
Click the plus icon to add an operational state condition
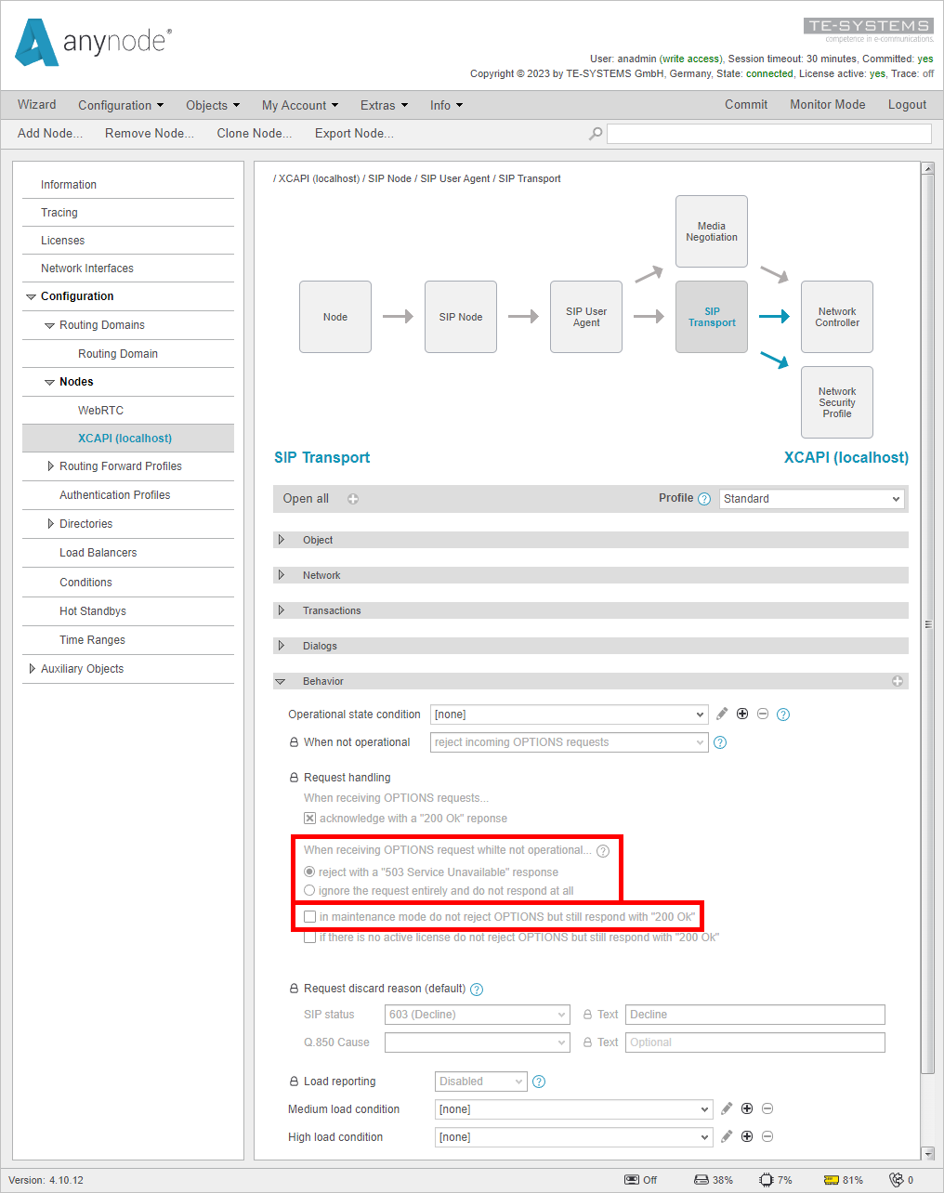pyautogui.click(x=742, y=714)
